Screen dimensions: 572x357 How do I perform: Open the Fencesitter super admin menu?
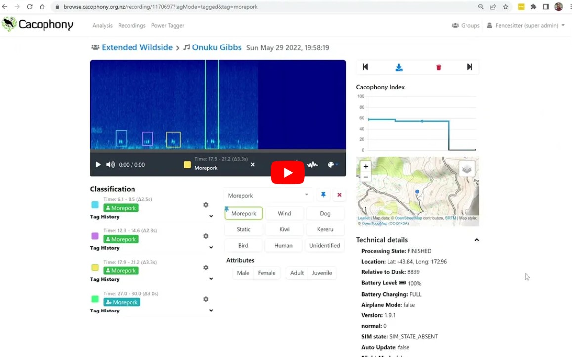(526, 25)
